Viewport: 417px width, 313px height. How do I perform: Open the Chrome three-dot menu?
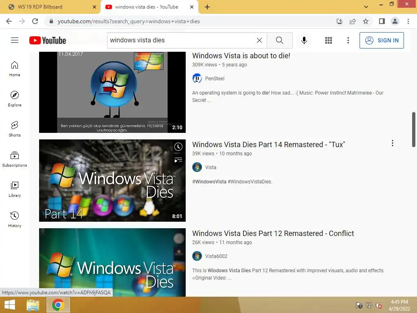408,21
